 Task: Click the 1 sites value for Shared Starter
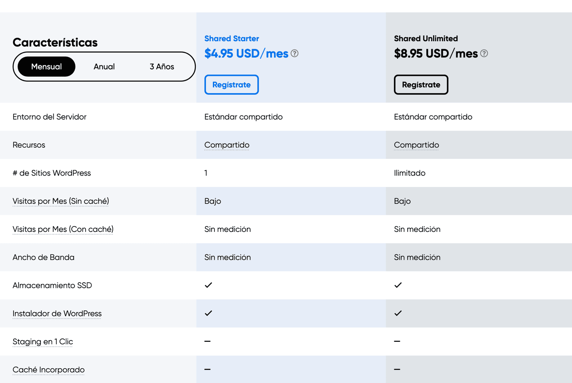point(206,173)
